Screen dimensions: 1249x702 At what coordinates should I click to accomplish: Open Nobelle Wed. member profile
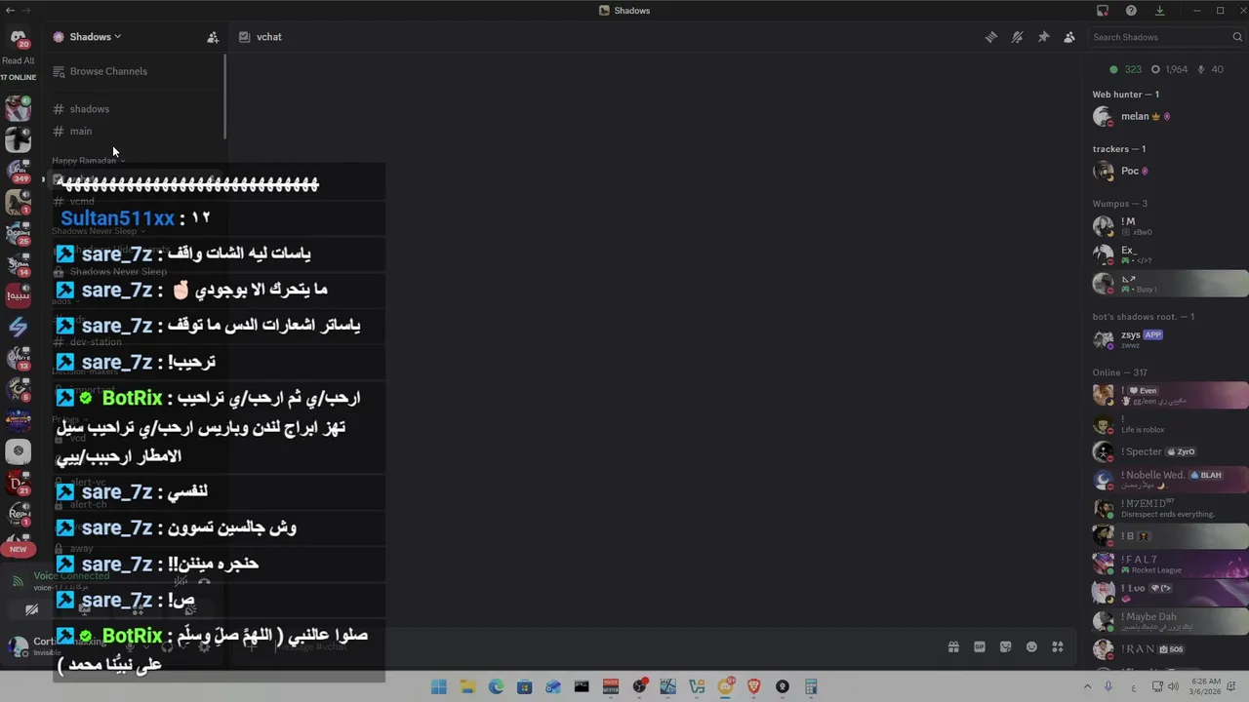1166,479
